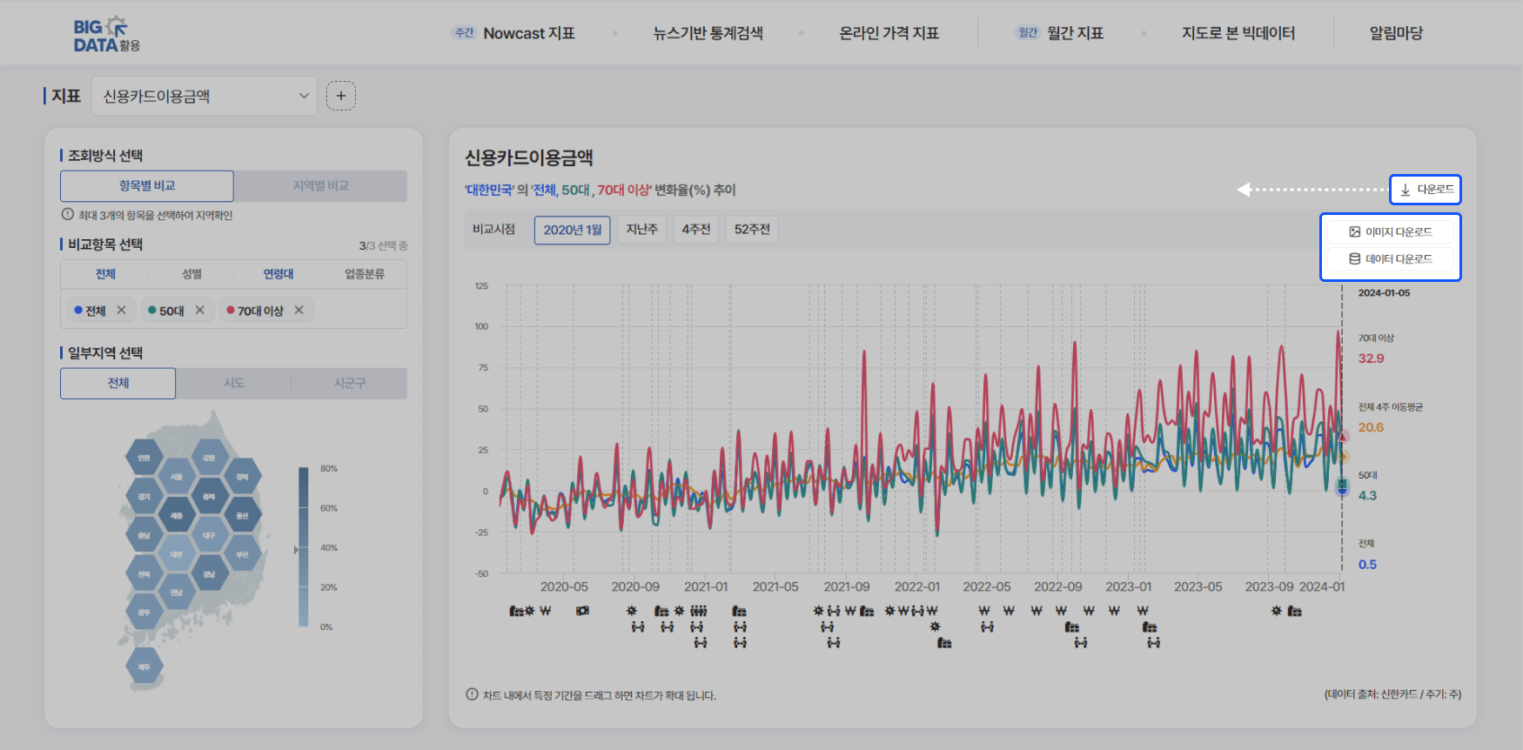
Task: Open the 업종분류 comparison category tab
Action: [x=364, y=274]
